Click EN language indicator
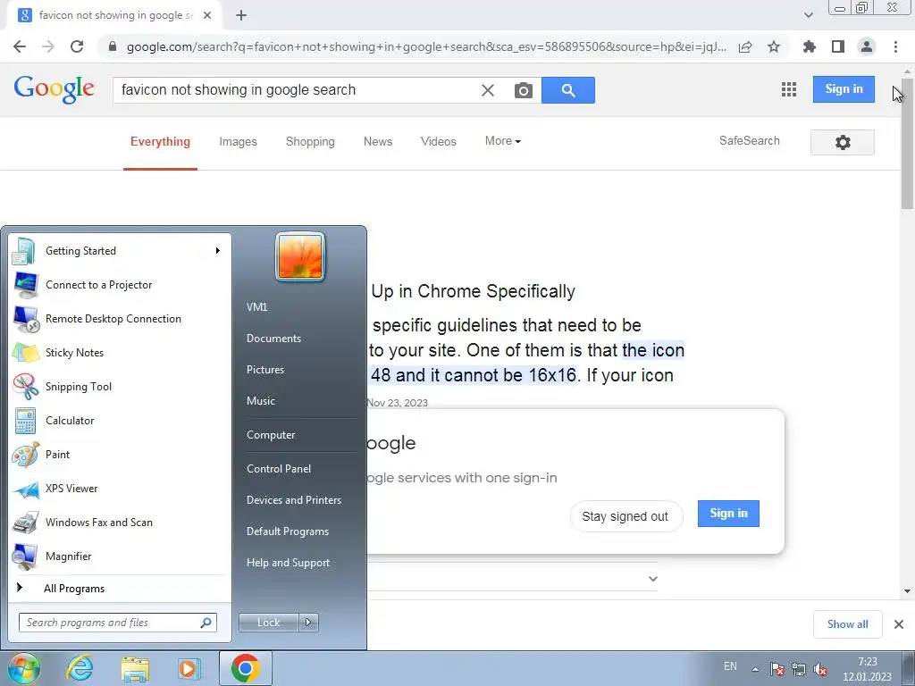The width and height of the screenshot is (915, 686). [730, 666]
